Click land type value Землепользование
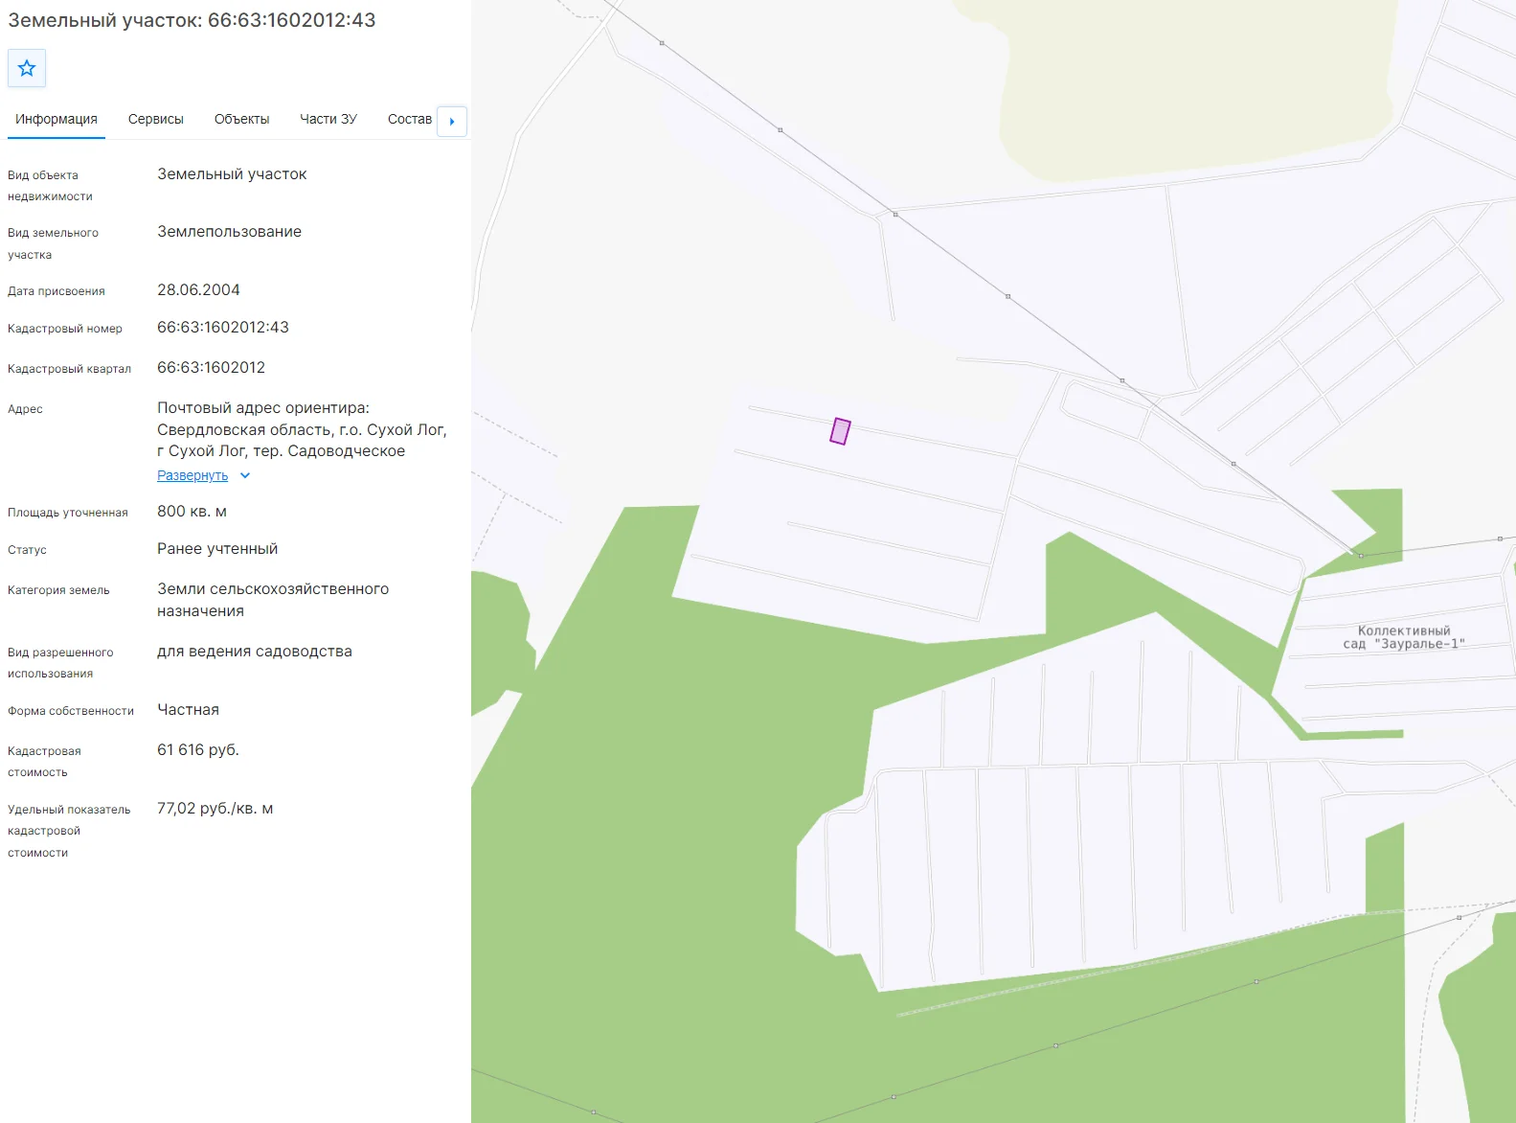1516x1123 pixels. pos(229,232)
